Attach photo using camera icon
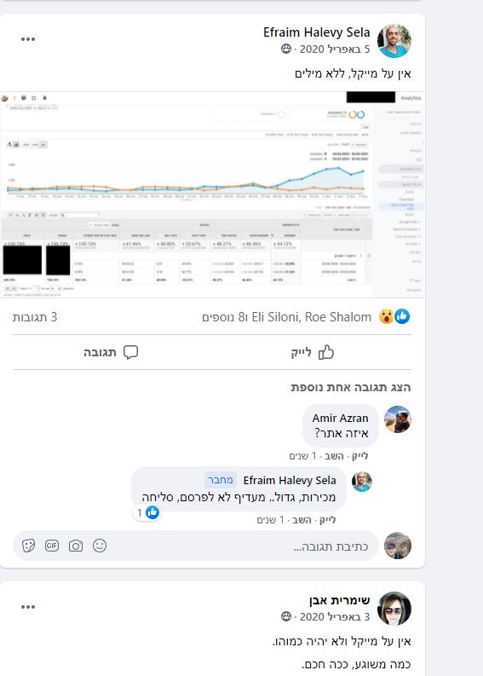Image resolution: width=483 pixels, height=676 pixels. coord(76,546)
